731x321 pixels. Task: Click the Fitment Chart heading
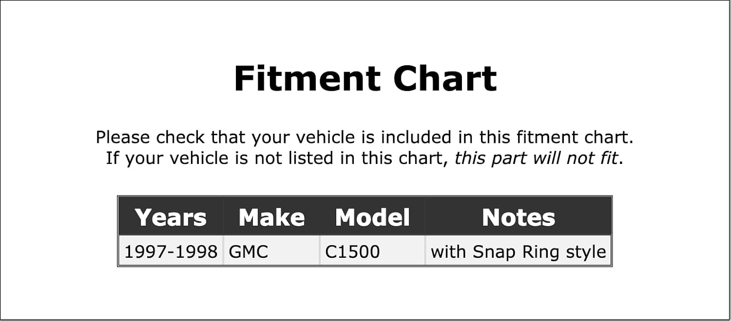tap(365, 78)
